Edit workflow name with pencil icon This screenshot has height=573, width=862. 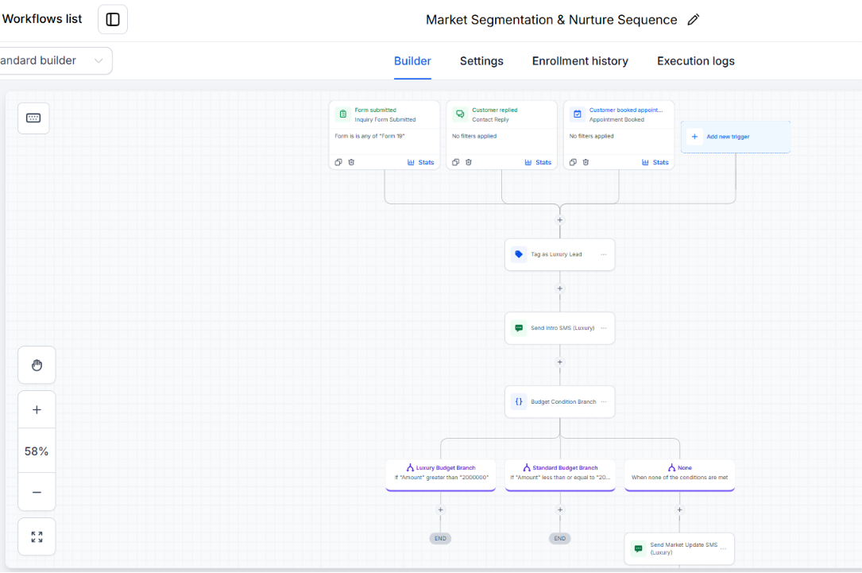pyautogui.click(x=694, y=20)
